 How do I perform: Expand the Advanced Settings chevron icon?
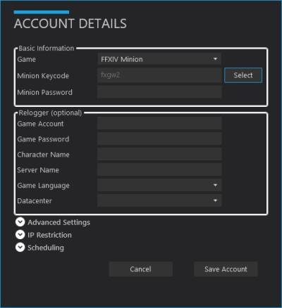(20, 222)
